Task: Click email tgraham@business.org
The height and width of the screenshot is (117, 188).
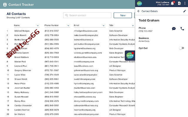Action: (x=85, y=48)
